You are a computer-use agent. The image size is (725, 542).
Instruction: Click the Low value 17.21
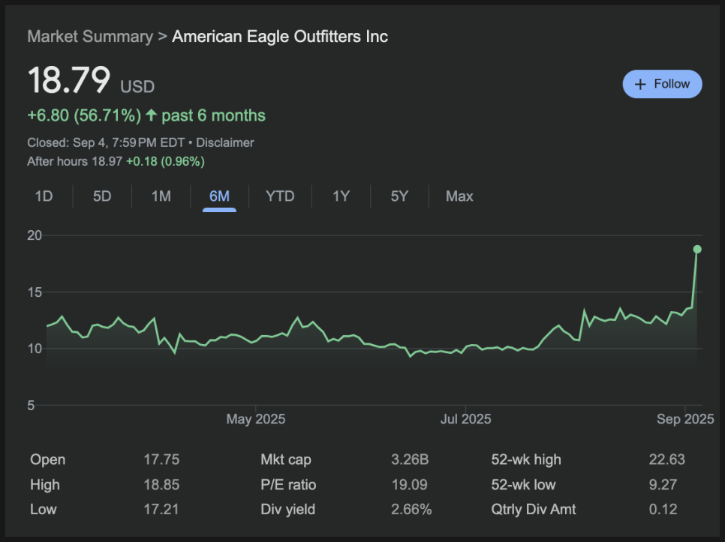pos(161,509)
